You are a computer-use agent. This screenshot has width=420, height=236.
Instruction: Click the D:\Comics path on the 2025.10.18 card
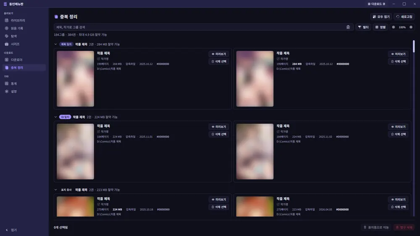[x=109, y=214]
